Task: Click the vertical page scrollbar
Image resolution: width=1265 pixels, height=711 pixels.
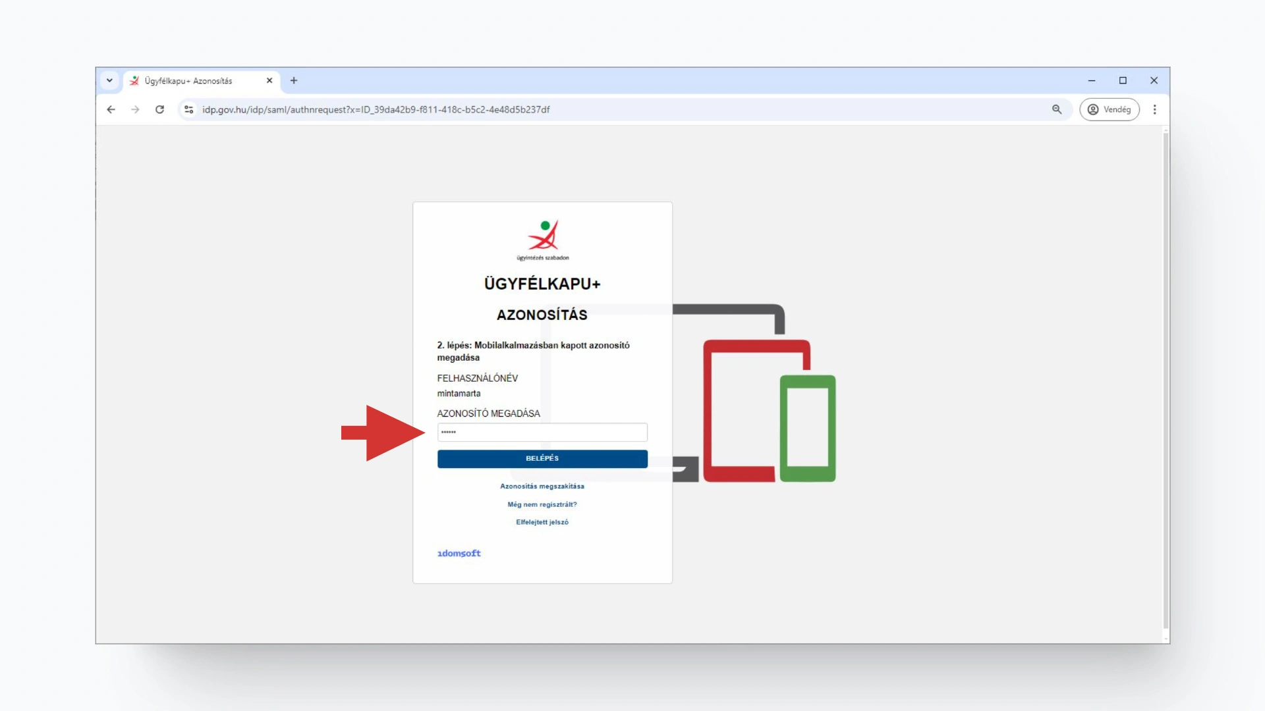Action: [1166, 382]
